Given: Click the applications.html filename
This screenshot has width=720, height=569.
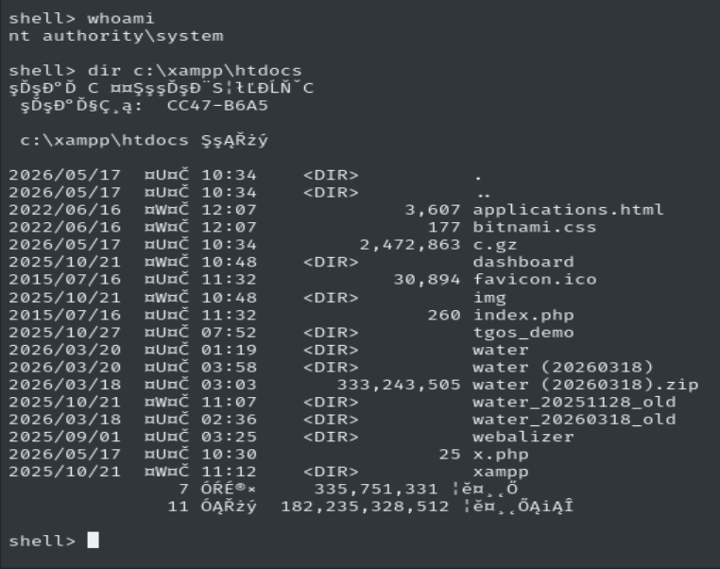Looking at the screenshot, I should click(568, 210).
